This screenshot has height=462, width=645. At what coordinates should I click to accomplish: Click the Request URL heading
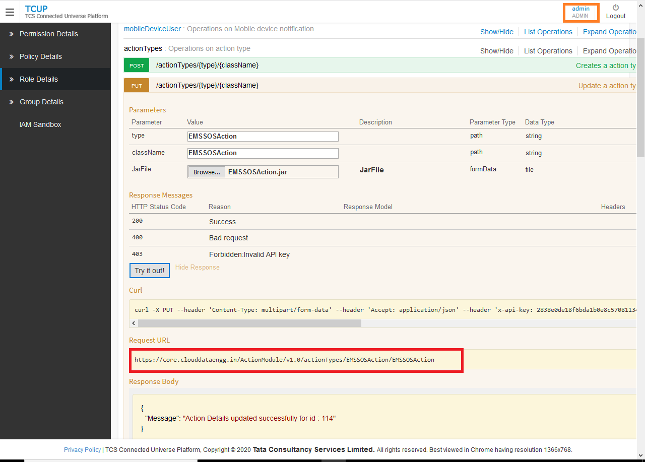coord(150,340)
